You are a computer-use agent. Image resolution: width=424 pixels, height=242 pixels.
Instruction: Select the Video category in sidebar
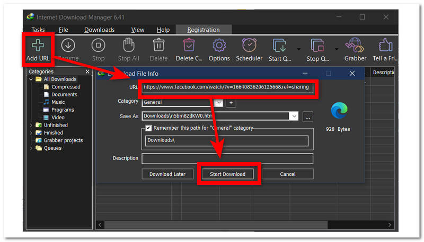click(x=58, y=118)
